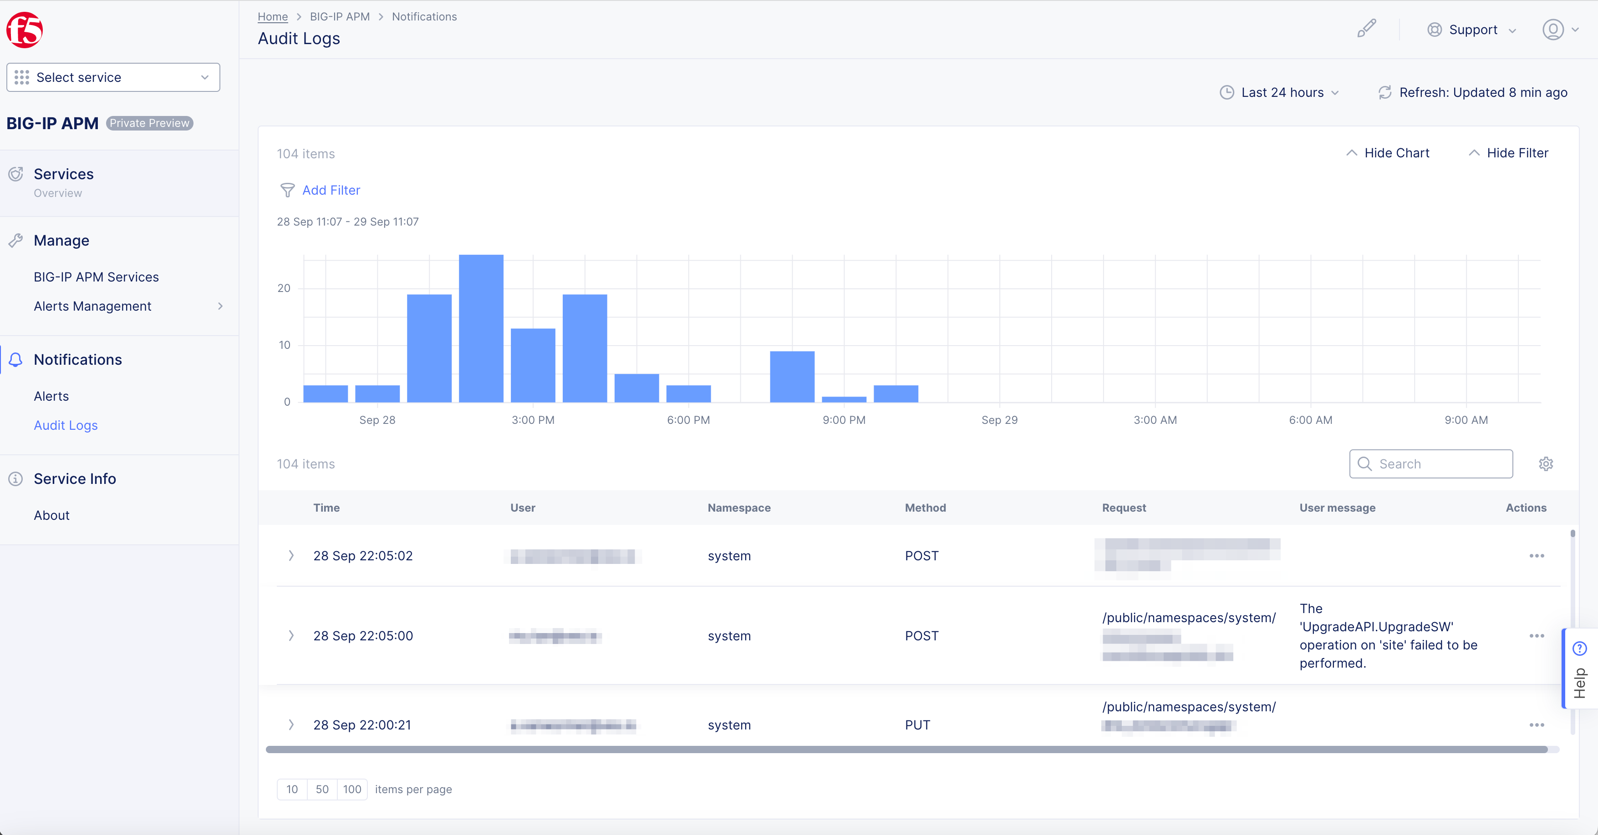
Task: Click the refresh arrows icon
Action: pos(1384,92)
